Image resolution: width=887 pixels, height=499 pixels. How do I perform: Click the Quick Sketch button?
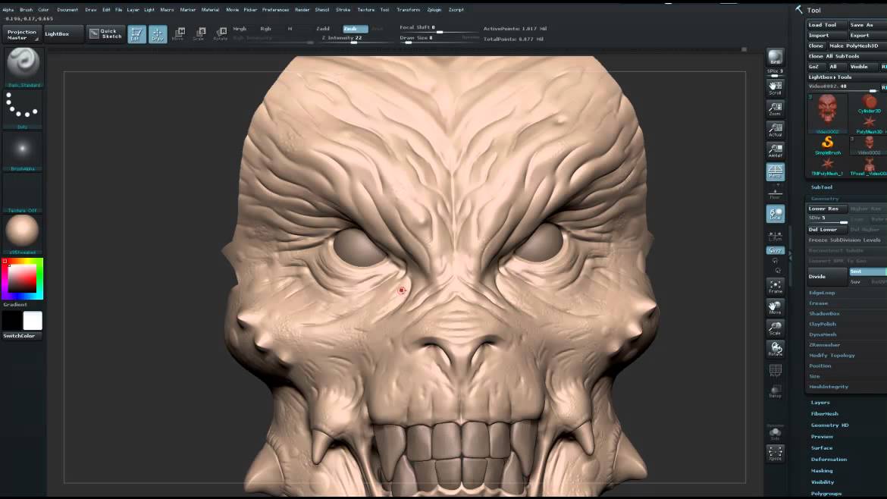pos(106,34)
